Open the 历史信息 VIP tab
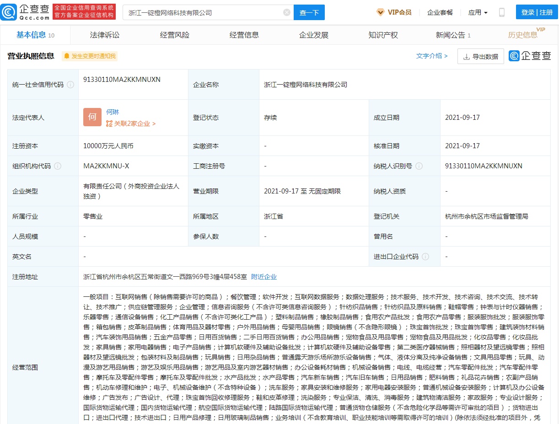 click(526, 34)
